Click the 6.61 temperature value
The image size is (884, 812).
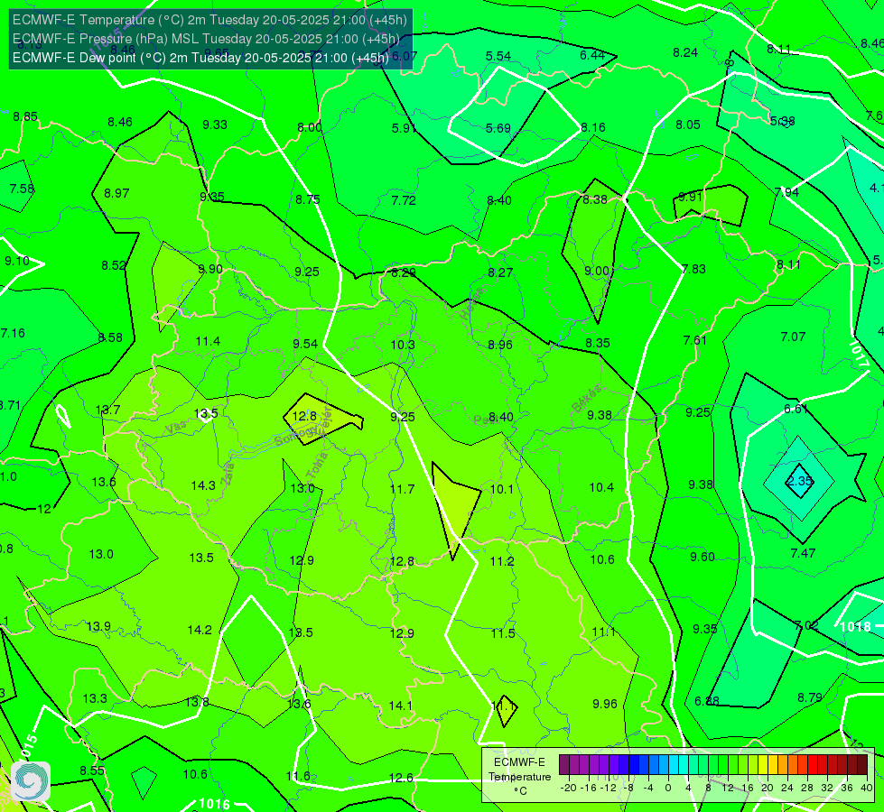click(x=796, y=409)
